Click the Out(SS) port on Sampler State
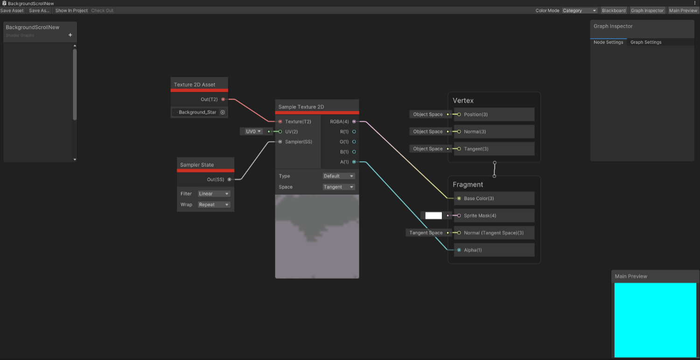 pos(229,180)
